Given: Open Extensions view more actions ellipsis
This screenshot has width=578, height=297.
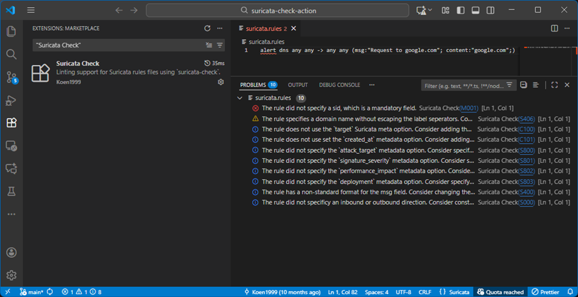Looking at the screenshot, I should [220, 28].
